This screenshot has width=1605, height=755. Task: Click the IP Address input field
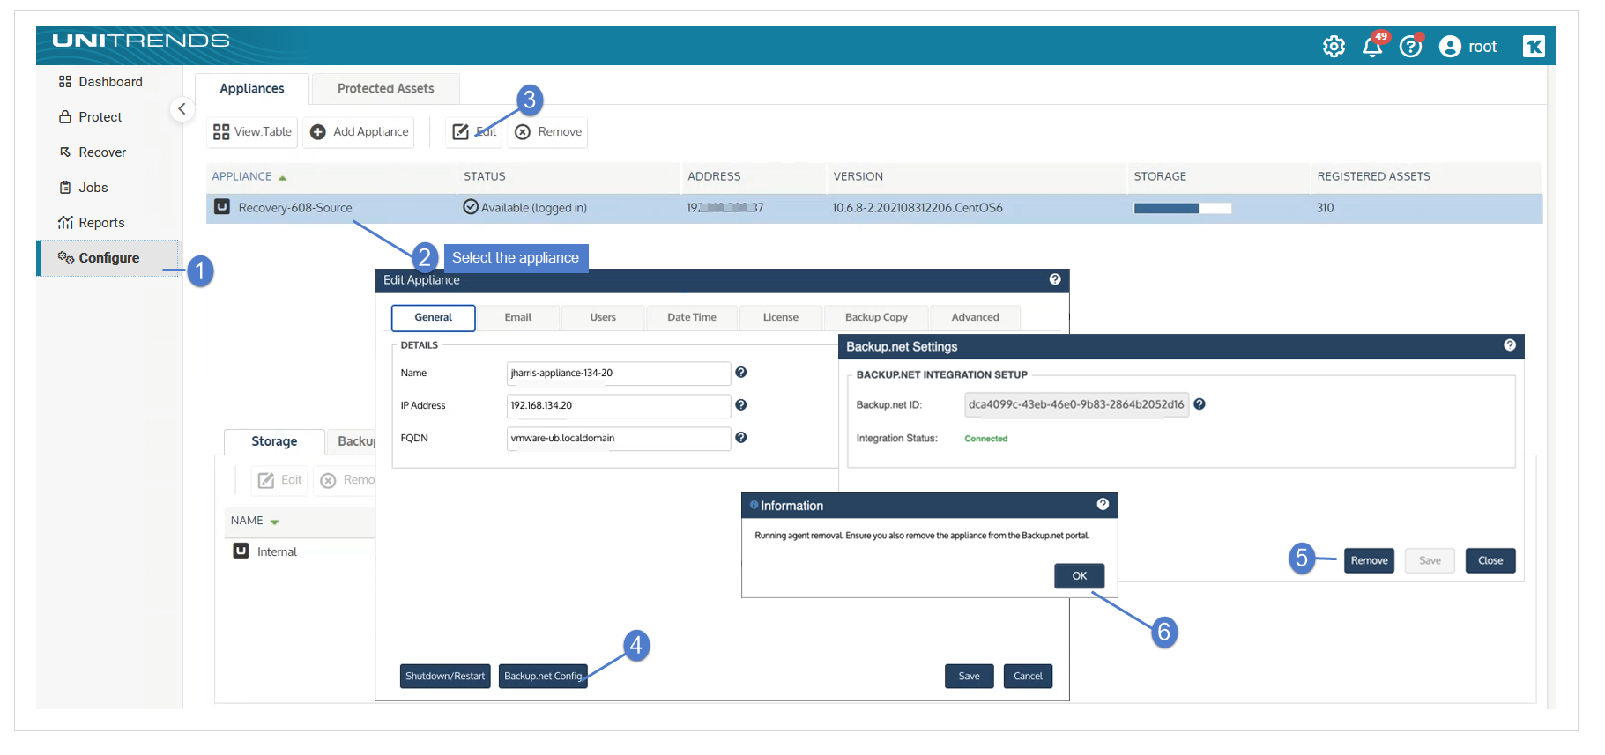(x=619, y=405)
